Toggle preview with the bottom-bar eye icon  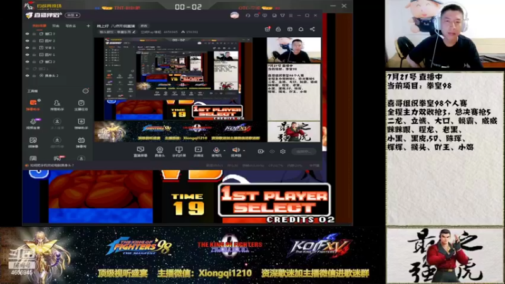272,151
